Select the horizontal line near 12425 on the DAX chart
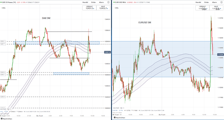 (x=70, y=58)
